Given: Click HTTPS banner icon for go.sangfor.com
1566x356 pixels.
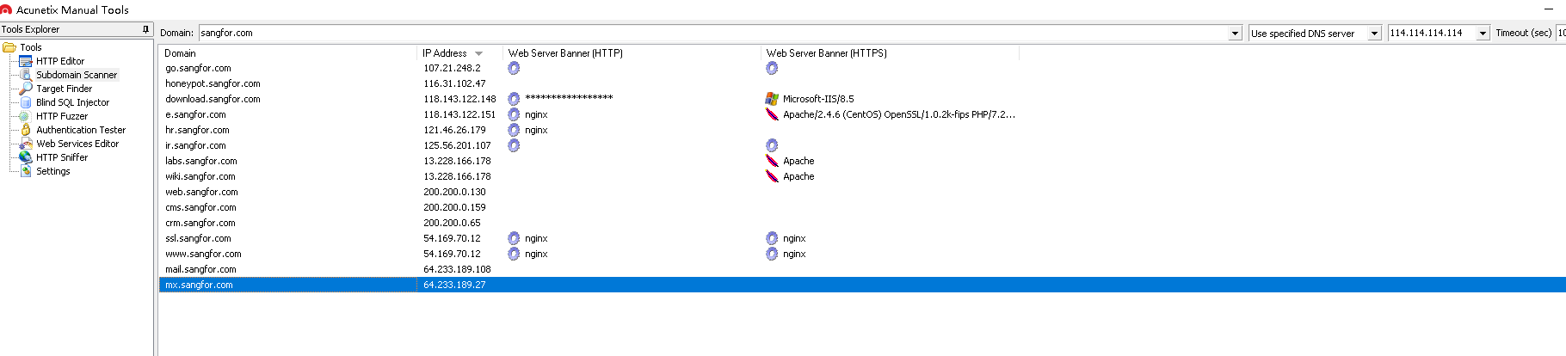Looking at the screenshot, I should click(x=772, y=68).
